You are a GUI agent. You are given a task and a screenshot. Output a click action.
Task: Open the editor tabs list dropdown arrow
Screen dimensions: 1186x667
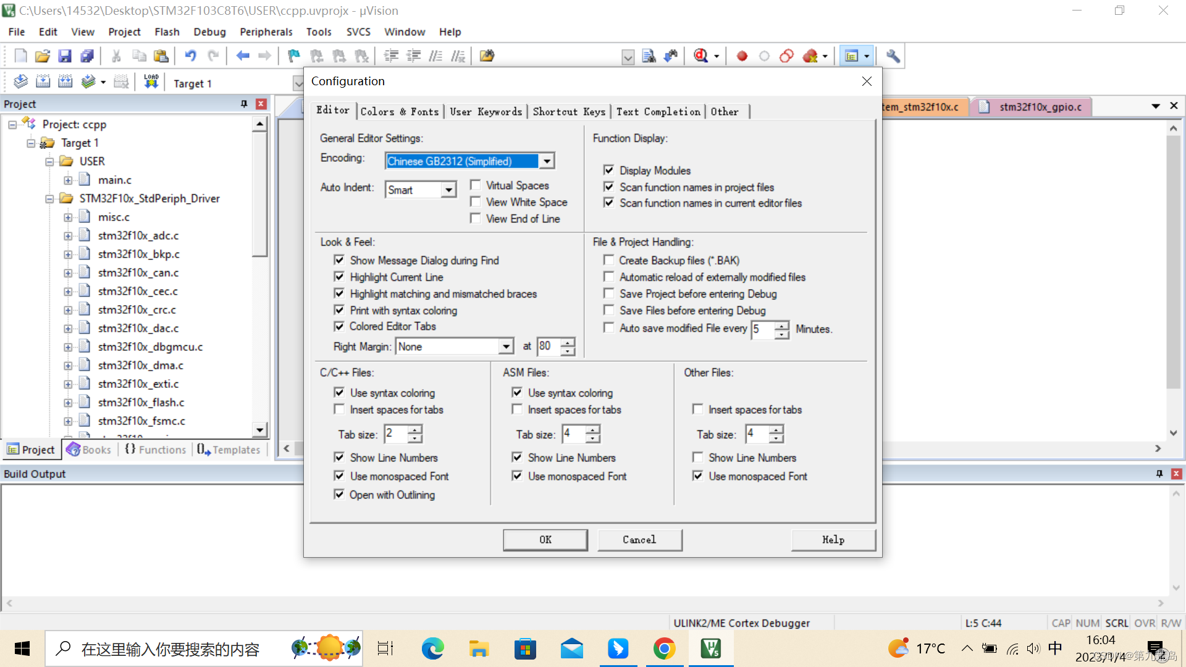pyautogui.click(x=1155, y=106)
